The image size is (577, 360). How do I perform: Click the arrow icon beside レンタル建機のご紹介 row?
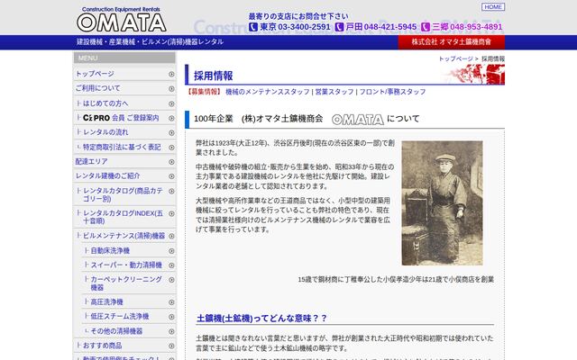pyautogui.click(x=171, y=176)
